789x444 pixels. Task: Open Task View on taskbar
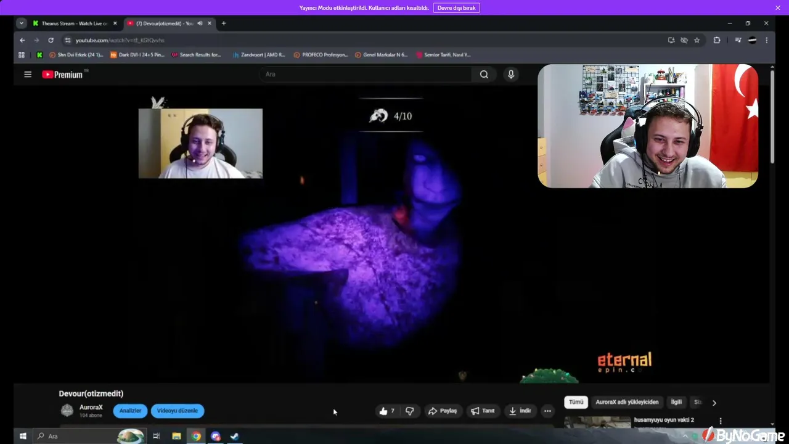click(x=156, y=436)
